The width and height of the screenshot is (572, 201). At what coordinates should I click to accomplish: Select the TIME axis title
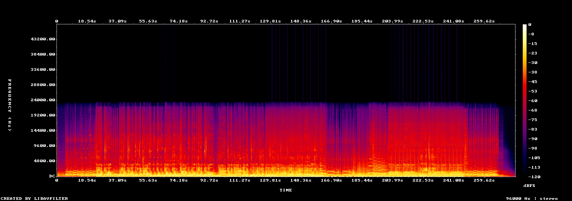click(286, 190)
